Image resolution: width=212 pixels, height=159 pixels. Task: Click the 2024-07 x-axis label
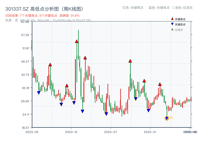111,131
